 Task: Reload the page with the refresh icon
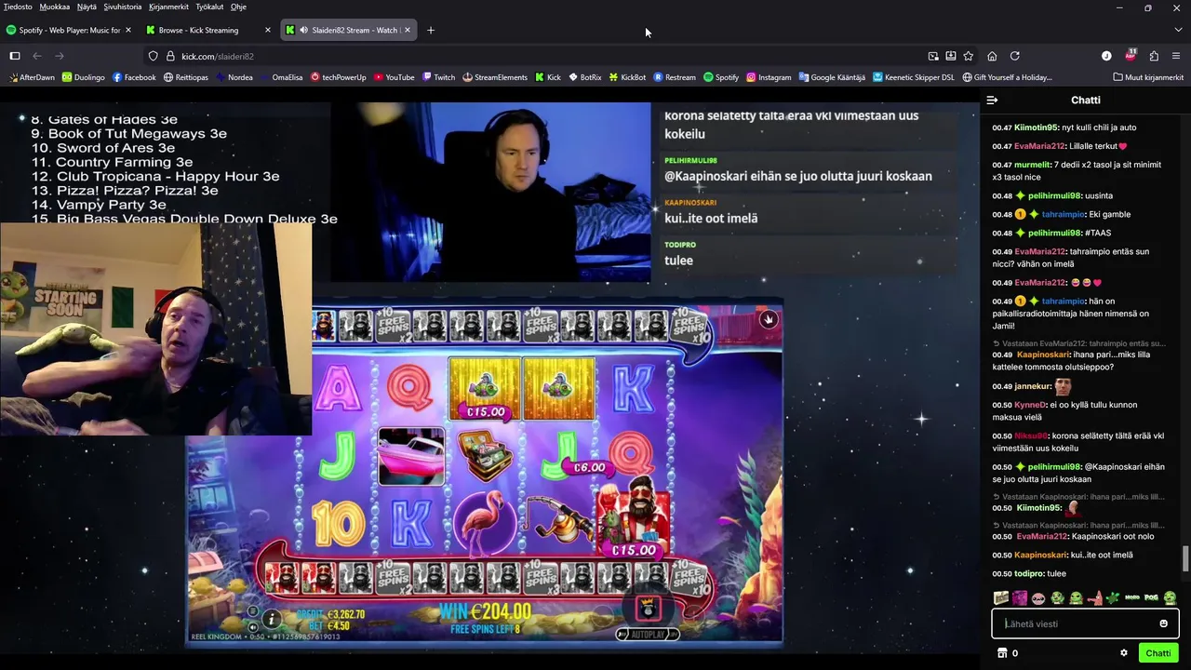pos(1015,56)
